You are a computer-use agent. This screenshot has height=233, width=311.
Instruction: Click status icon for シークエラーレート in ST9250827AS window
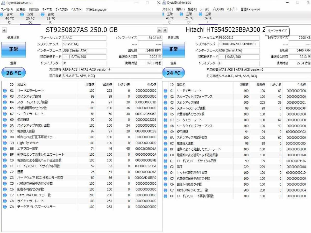5,114
